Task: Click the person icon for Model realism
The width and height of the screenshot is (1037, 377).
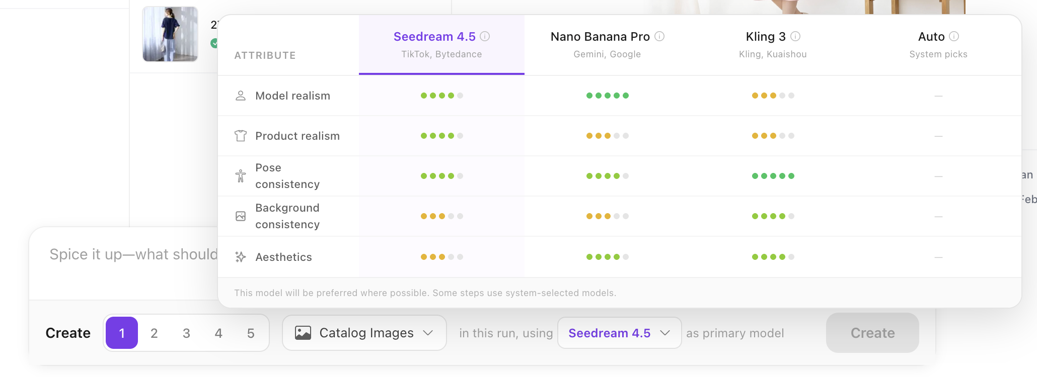Action: point(241,96)
